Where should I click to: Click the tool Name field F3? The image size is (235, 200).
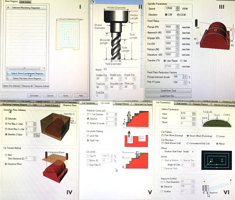(x=120, y=69)
